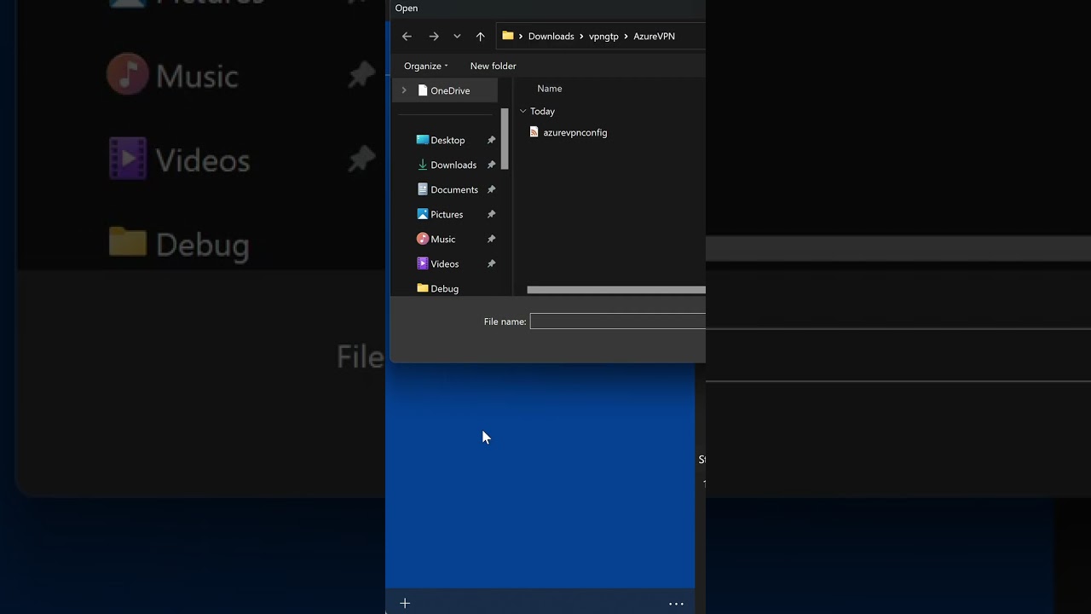
Task: Open Documents quick access folder
Action: click(447, 189)
